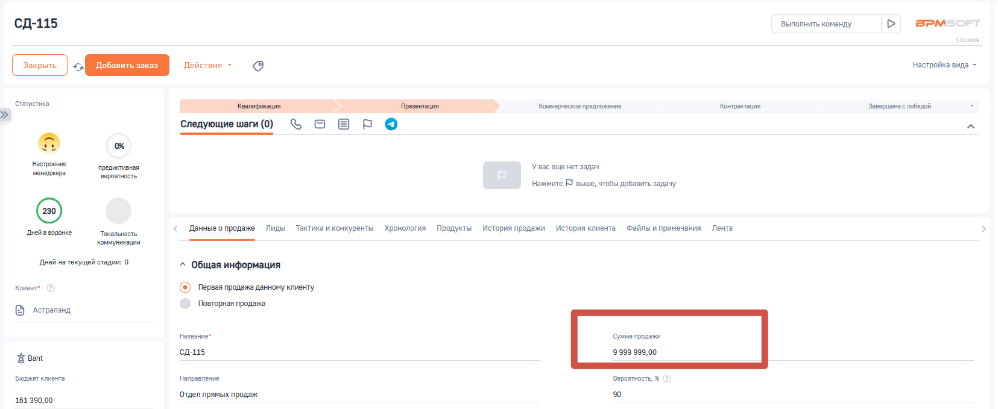Click the phone call icon
998x409 pixels.
[x=296, y=124]
